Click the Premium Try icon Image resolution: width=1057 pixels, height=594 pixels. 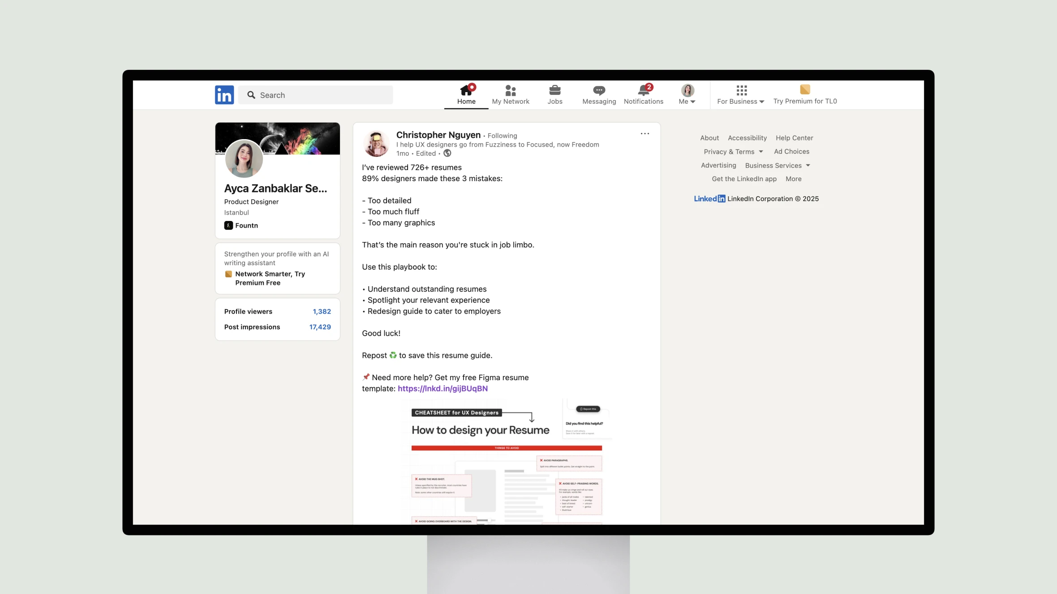coord(804,89)
